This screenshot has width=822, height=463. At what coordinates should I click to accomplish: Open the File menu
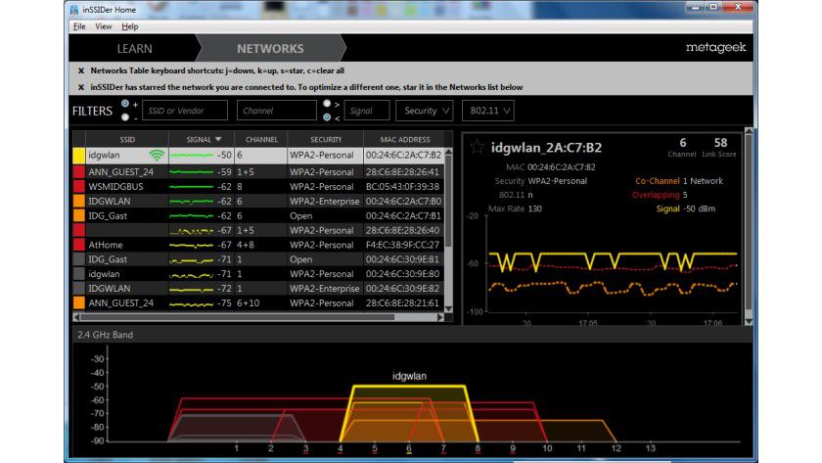coord(79,26)
